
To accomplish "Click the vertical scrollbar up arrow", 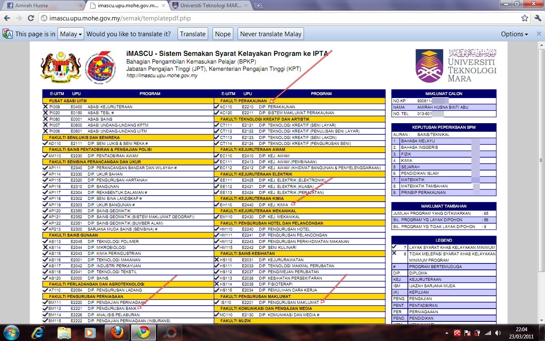I will pos(541,45).
